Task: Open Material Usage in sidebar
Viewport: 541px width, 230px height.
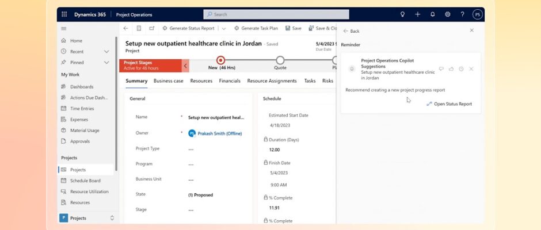Action: point(85,131)
